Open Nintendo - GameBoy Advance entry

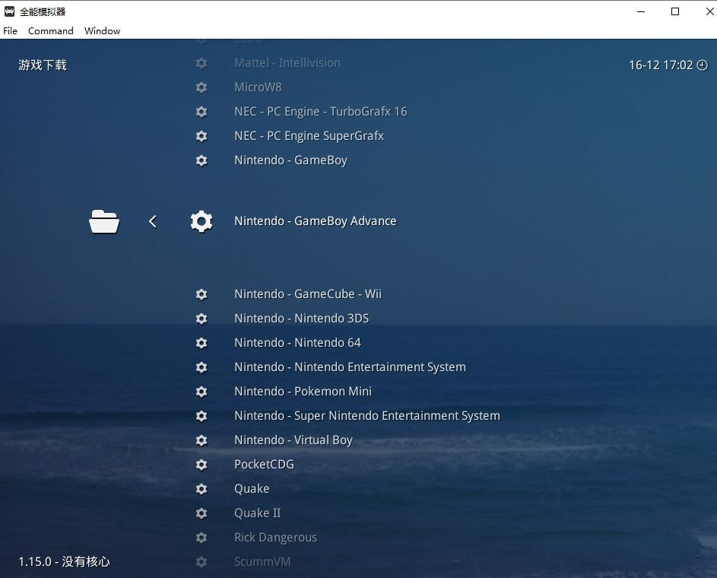[316, 221]
